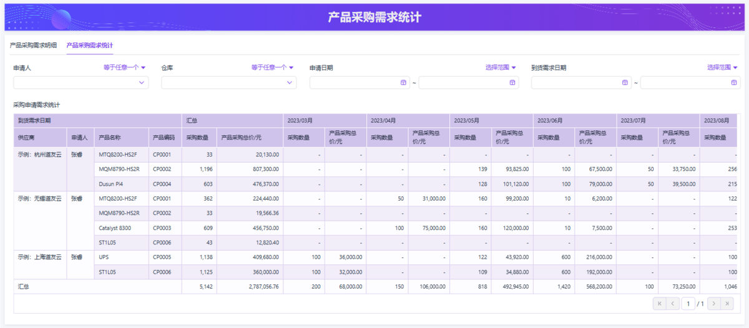Open calendar for 申请日期 start date
The image size is (749, 328).
(403, 82)
